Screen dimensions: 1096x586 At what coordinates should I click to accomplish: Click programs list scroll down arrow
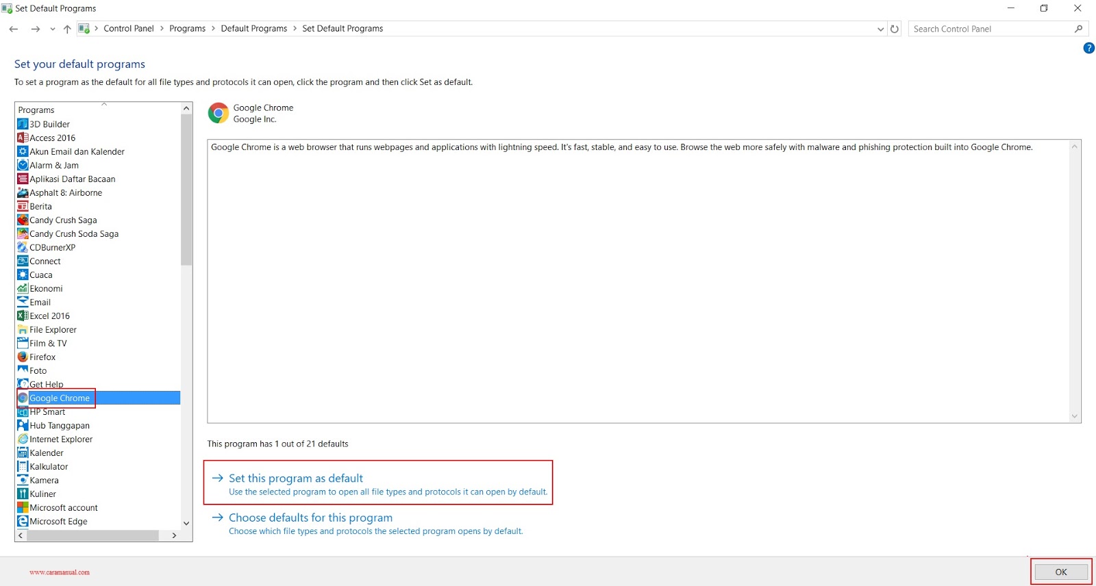tap(186, 524)
